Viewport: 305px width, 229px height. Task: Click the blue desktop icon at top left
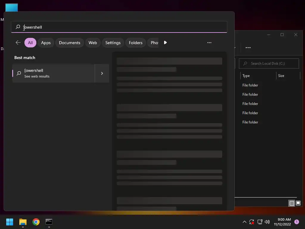coord(12,7)
